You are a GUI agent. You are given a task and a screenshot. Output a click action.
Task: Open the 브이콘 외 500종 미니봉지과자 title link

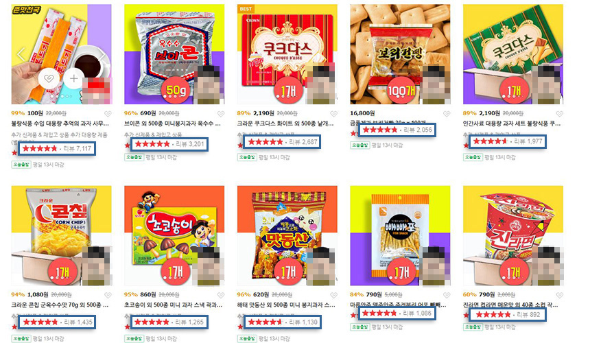(x=172, y=123)
